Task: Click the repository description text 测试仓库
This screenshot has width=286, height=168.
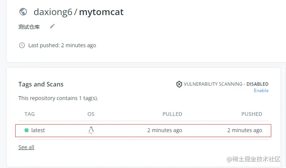Action: (29, 27)
